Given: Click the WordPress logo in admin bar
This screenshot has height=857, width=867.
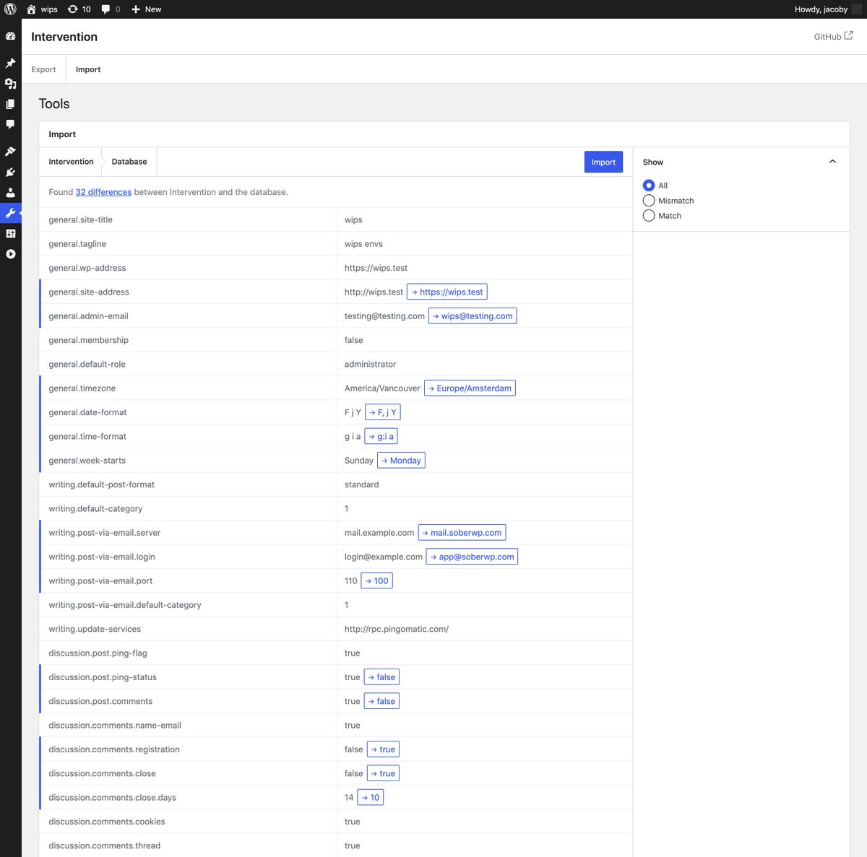Looking at the screenshot, I should coord(10,9).
